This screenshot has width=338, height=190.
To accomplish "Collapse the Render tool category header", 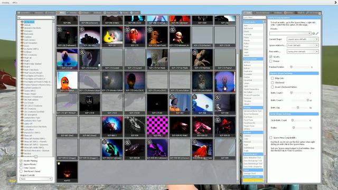I will (253, 132).
